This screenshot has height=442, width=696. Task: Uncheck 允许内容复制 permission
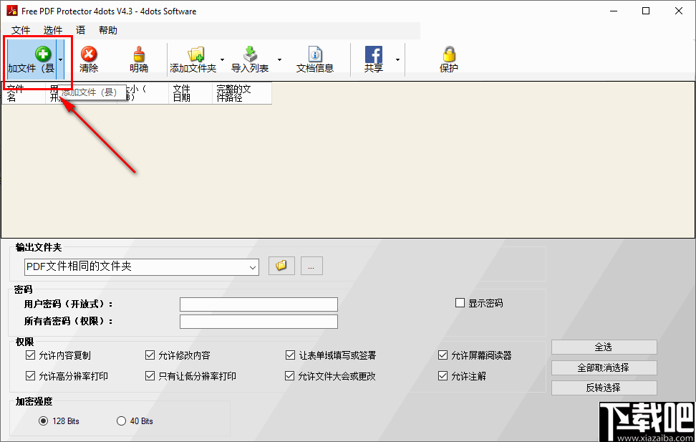[x=31, y=355]
